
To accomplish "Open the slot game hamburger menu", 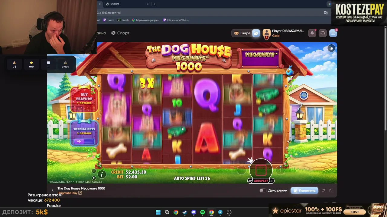I will click(x=94, y=171).
